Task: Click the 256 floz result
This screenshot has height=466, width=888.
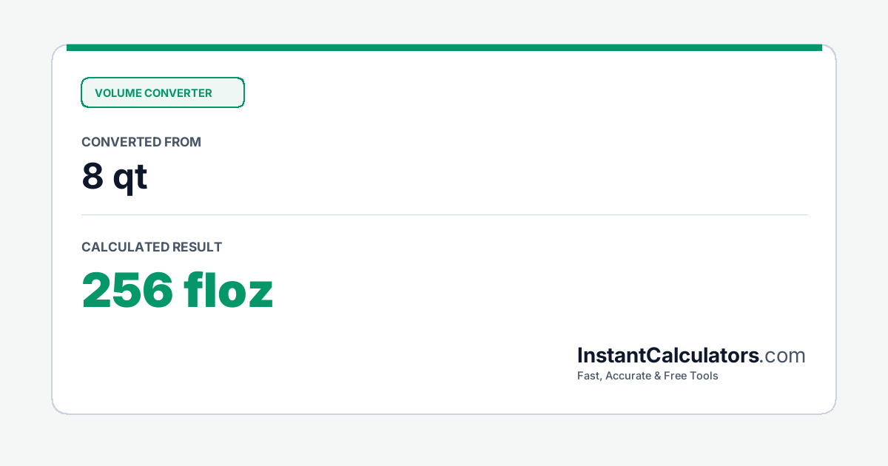Action: [x=178, y=291]
